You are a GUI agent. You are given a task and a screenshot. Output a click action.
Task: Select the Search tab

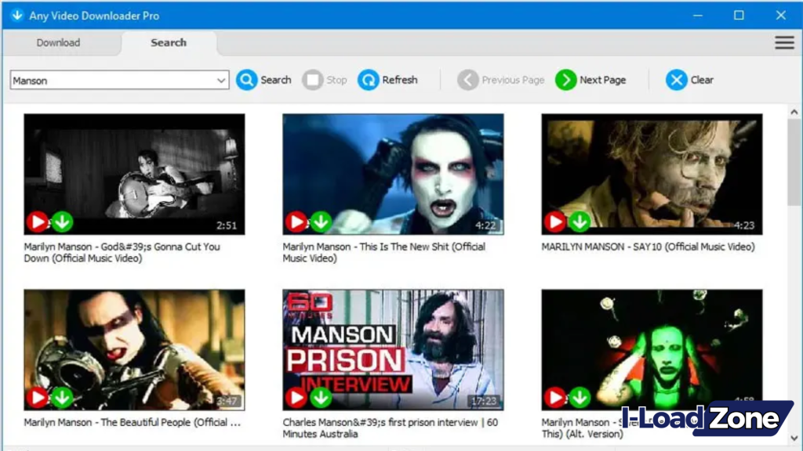(x=169, y=43)
